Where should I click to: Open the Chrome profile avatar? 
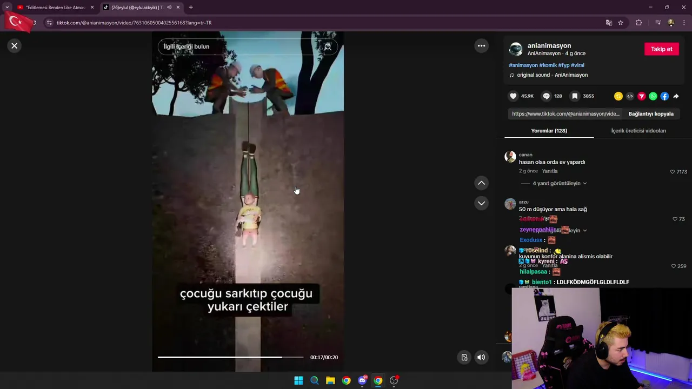tap(671, 23)
